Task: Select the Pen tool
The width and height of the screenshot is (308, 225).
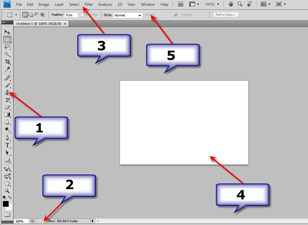Action: 7,138
